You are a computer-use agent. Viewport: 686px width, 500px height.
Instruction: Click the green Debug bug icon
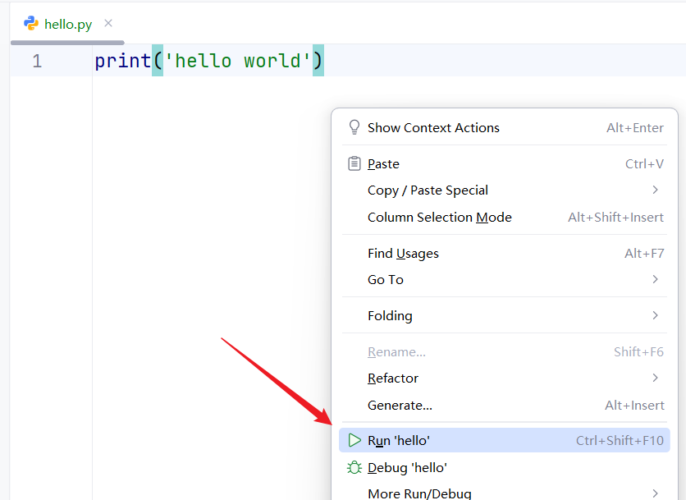[354, 468]
